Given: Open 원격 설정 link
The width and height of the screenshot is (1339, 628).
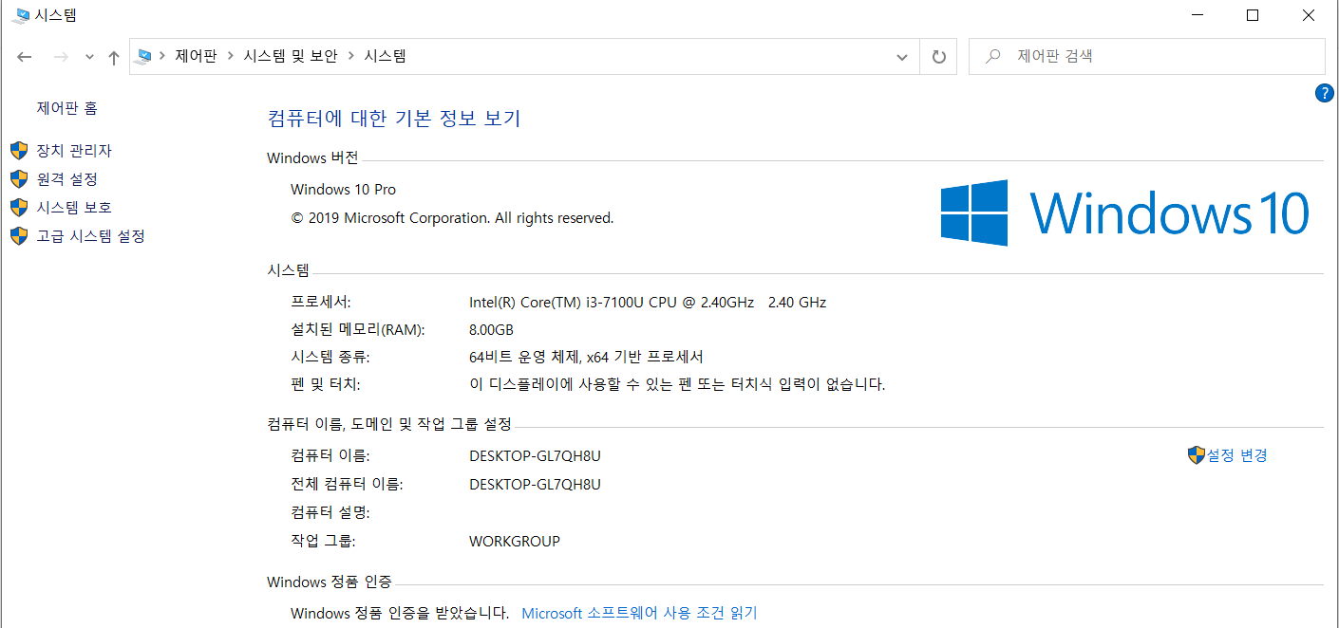Looking at the screenshot, I should [x=67, y=178].
